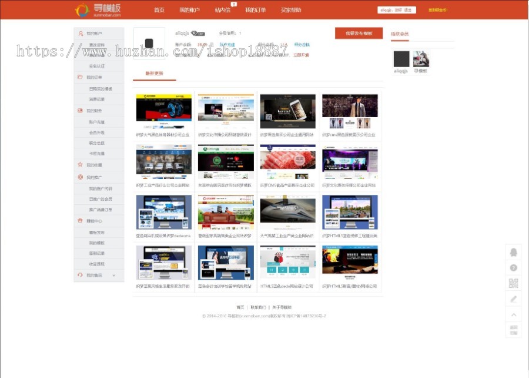Click the 寻模板 site logo

(98, 10)
